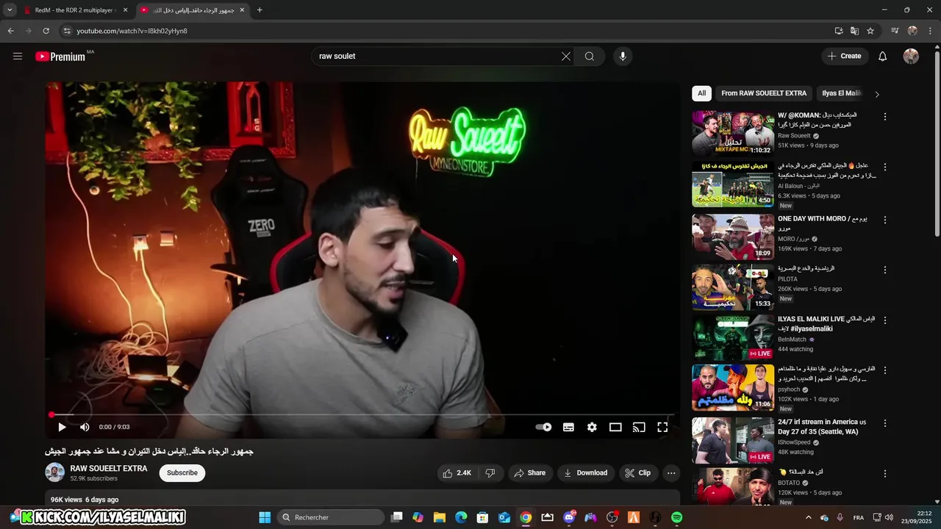Viewport: 941px width, 529px height.
Task: Open Spotify from taskbar
Action: coord(677,517)
